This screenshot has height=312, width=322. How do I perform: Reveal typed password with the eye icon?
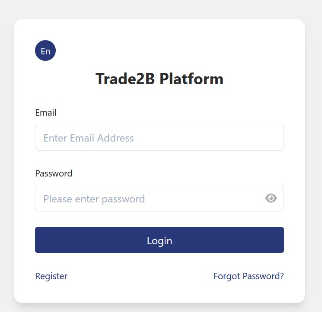click(x=271, y=198)
